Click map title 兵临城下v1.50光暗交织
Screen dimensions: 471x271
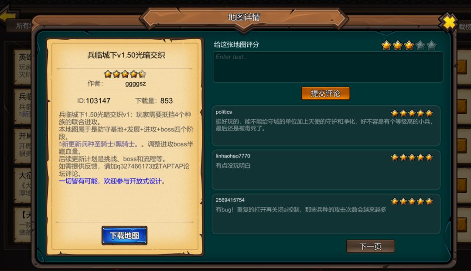pos(126,55)
